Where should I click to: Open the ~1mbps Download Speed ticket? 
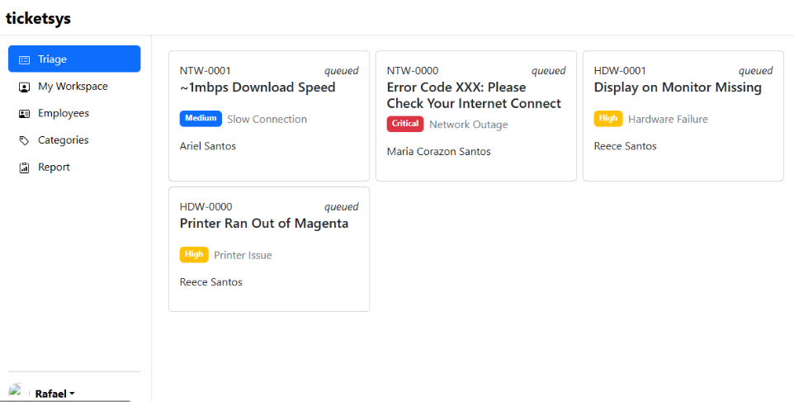tap(258, 87)
